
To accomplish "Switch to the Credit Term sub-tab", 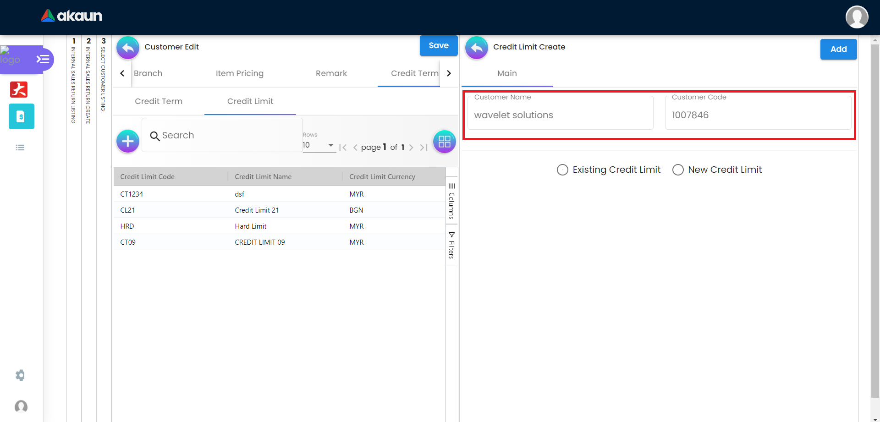I will pyautogui.click(x=159, y=101).
